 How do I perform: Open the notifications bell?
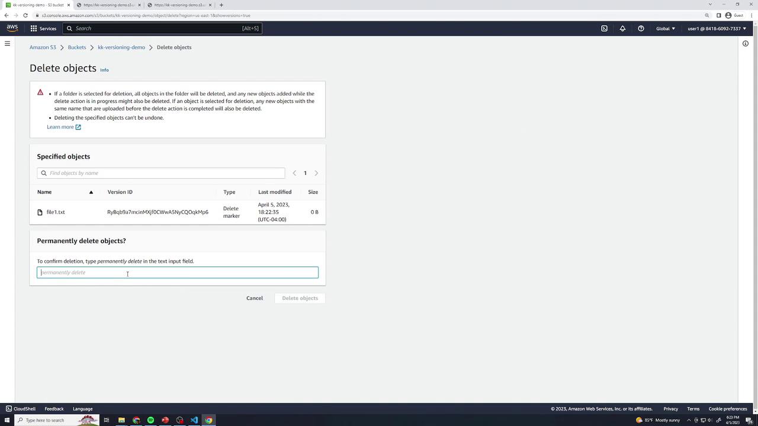[x=622, y=28]
